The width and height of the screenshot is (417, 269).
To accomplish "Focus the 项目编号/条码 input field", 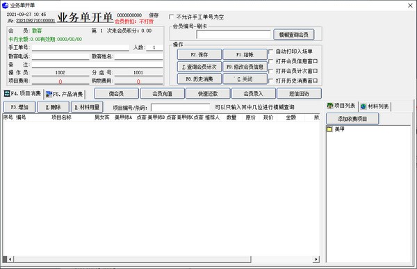I will (180, 107).
